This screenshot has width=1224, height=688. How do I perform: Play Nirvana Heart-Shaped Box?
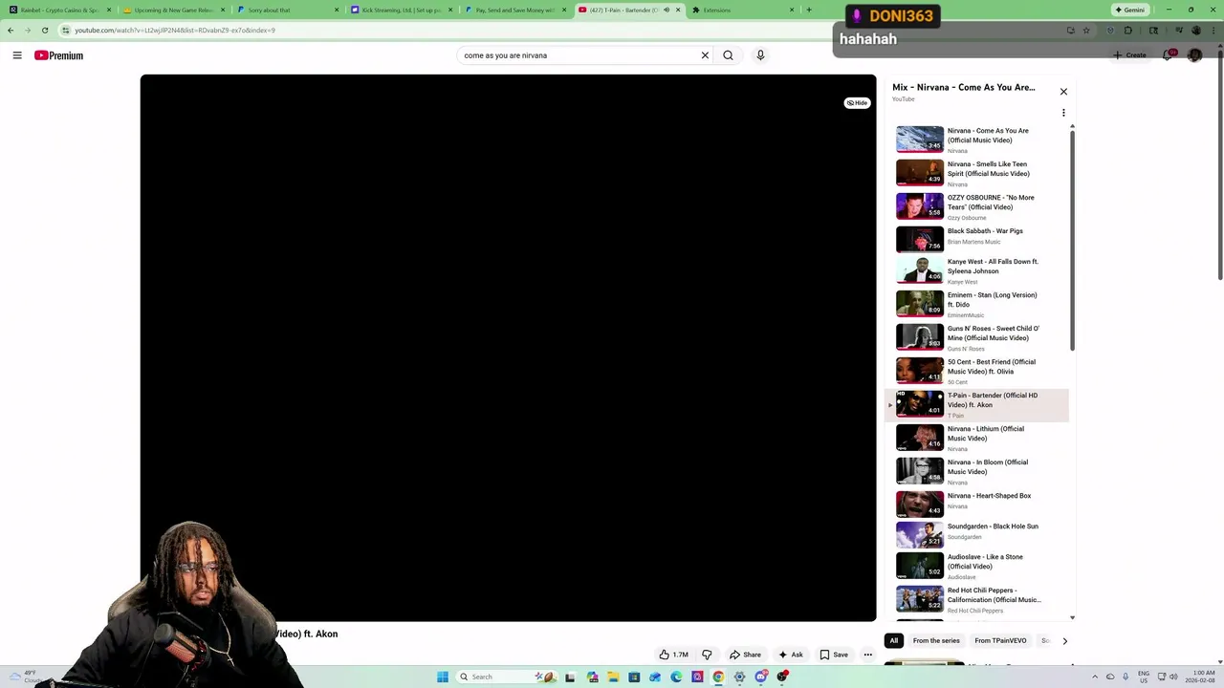click(x=977, y=503)
